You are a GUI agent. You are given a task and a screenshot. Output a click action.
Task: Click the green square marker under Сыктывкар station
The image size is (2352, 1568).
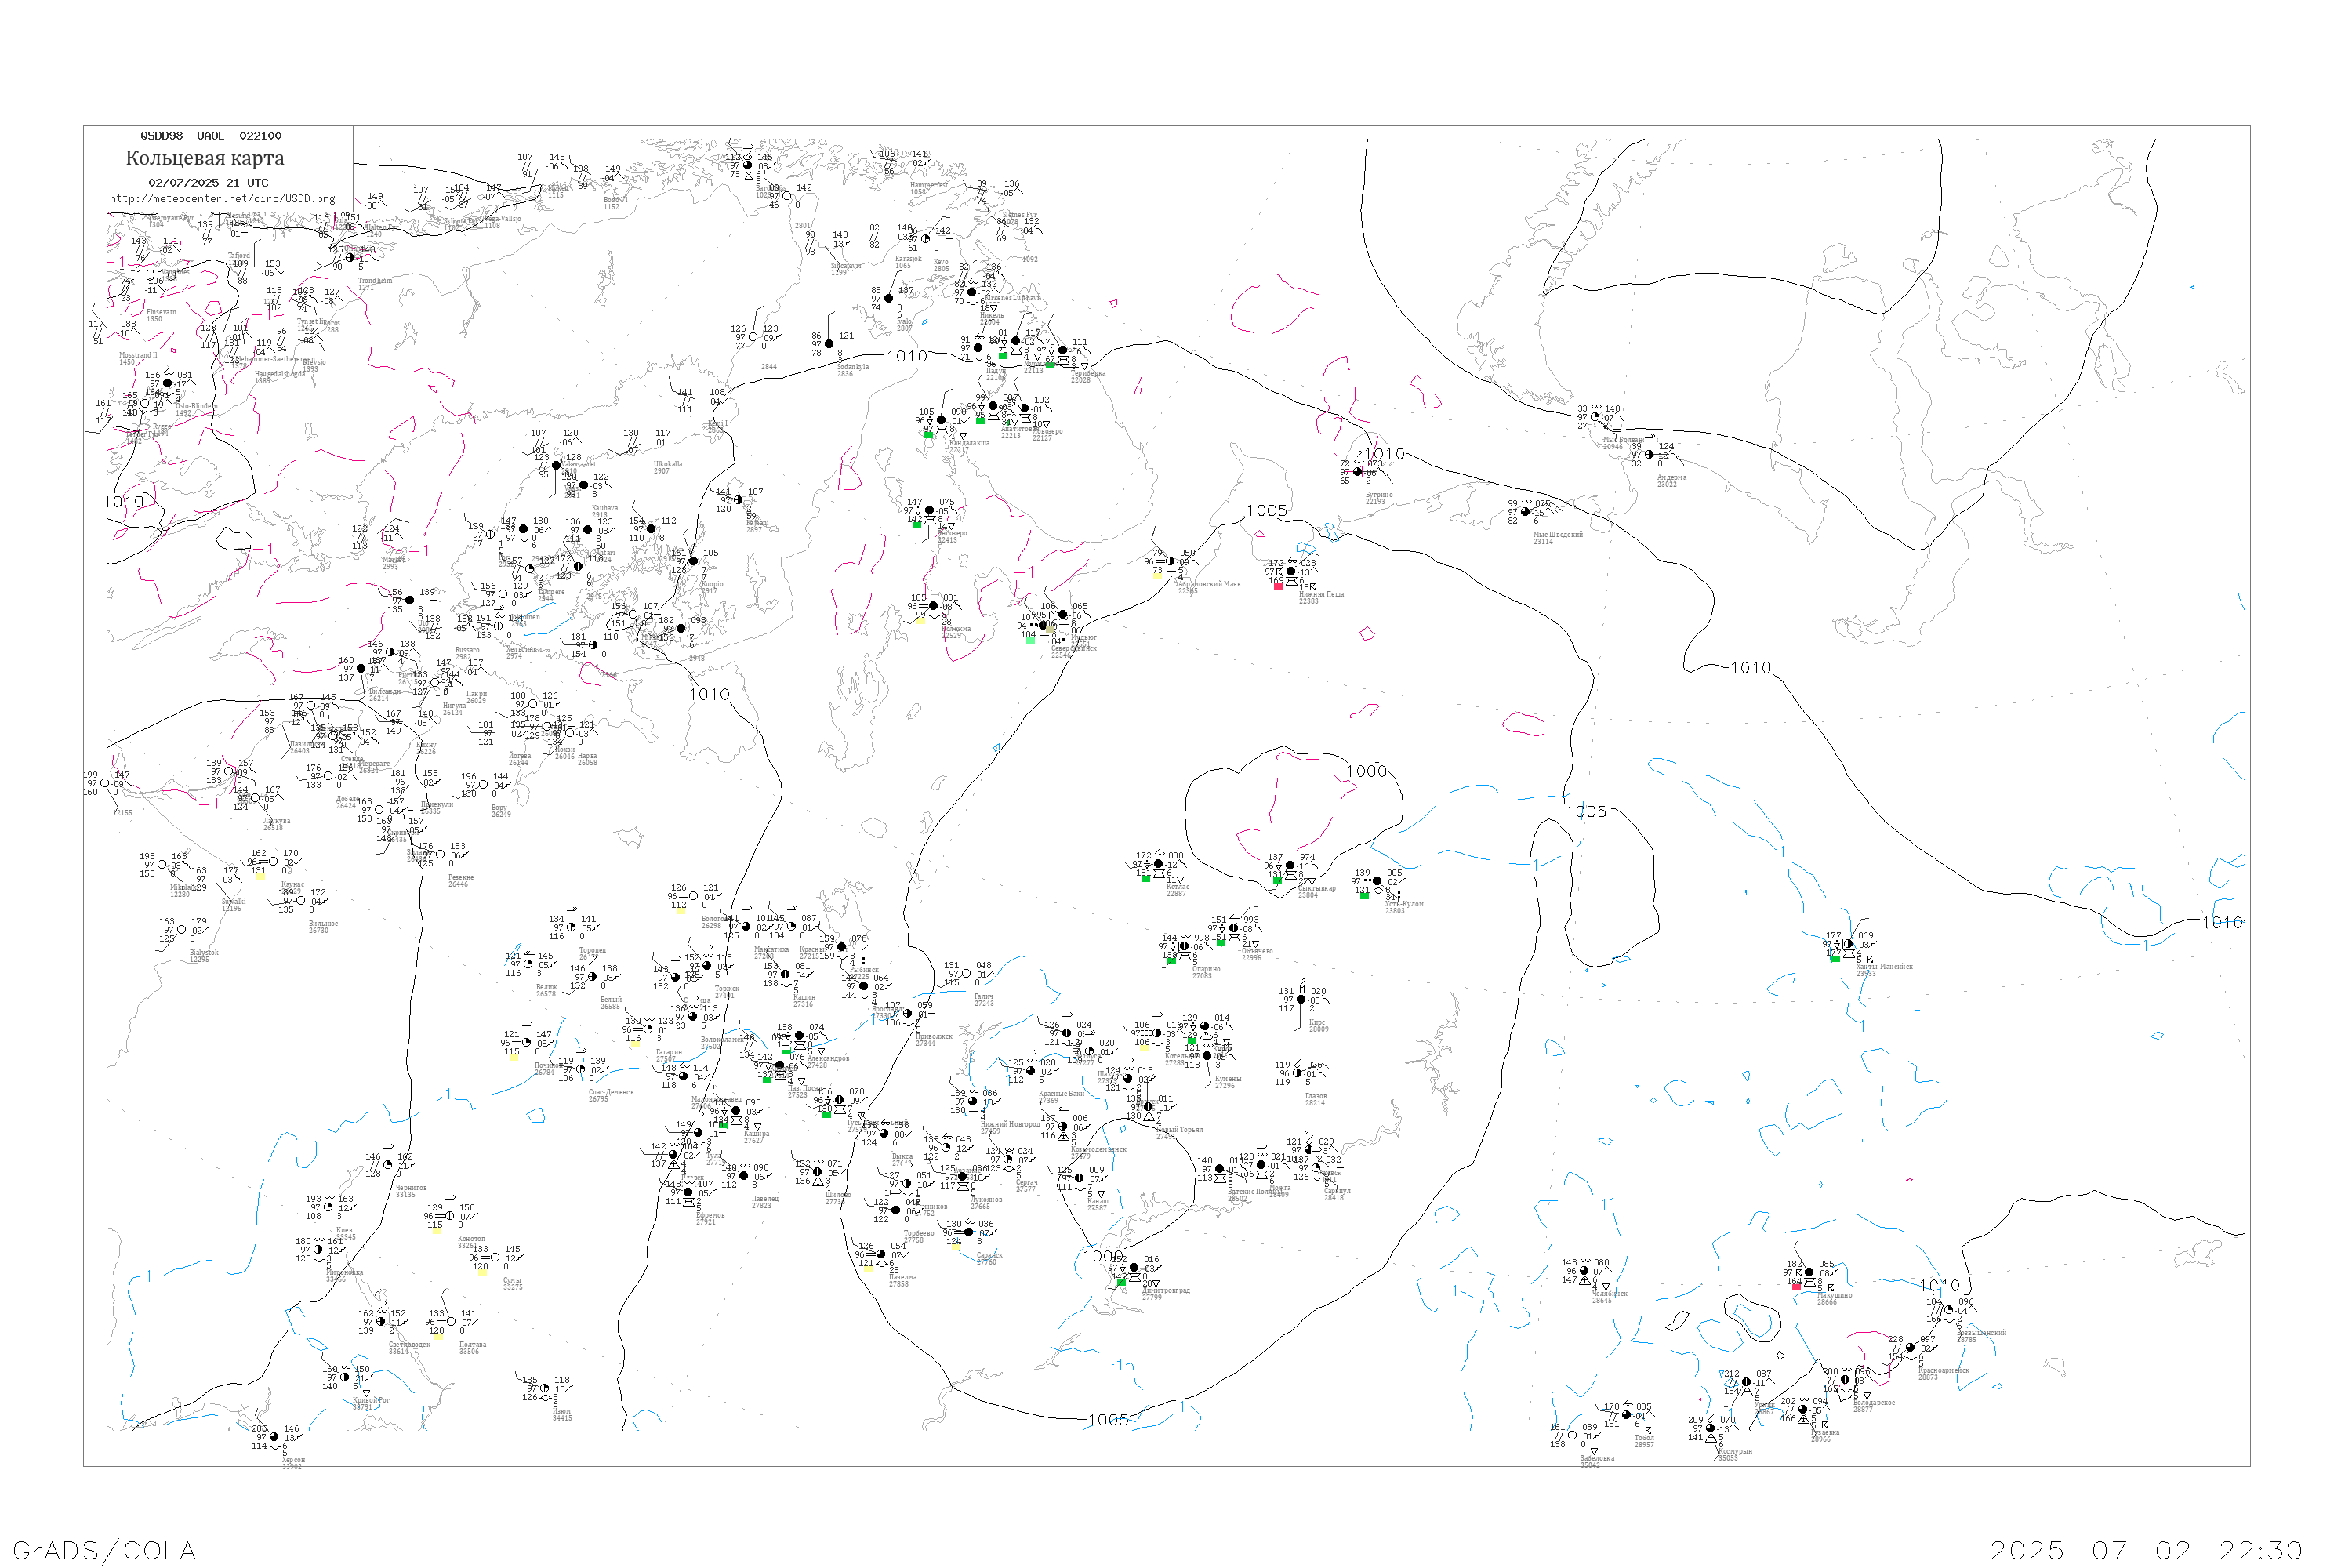coord(1277,881)
